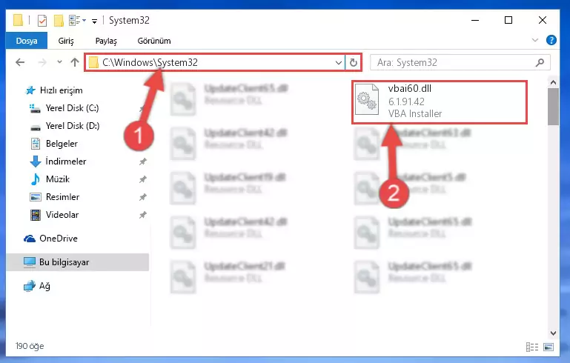The height and width of the screenshot is (363, 570).
Task: Click the Müzik note icon
Action: click(x=36, y=179)
